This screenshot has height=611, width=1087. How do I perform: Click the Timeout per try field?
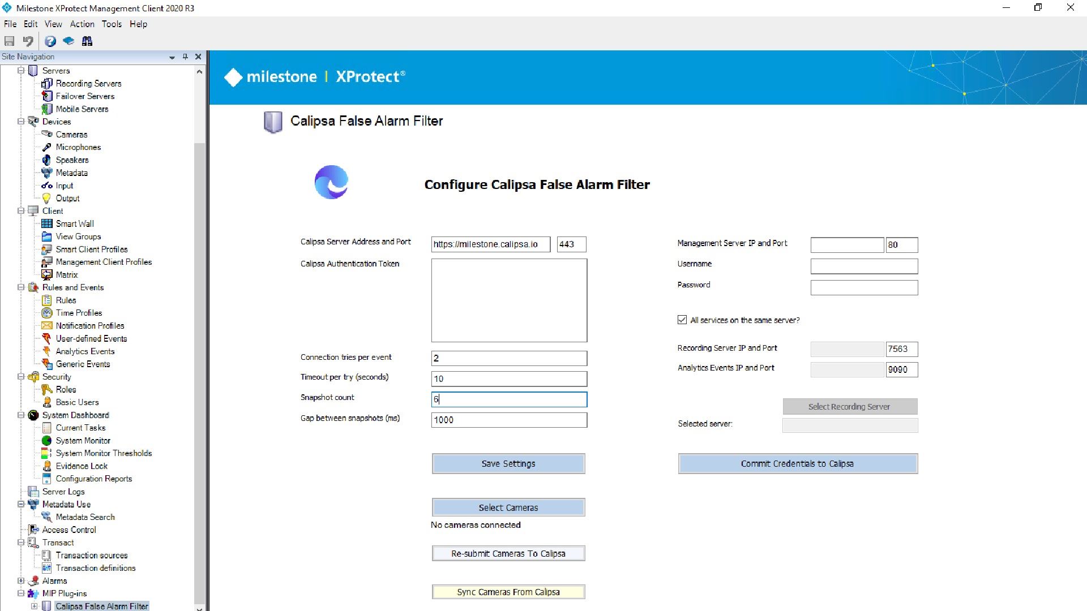pos(509,378)
